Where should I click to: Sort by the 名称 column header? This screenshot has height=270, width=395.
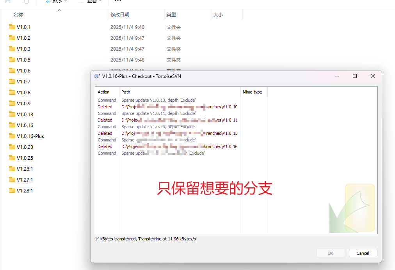18,14
